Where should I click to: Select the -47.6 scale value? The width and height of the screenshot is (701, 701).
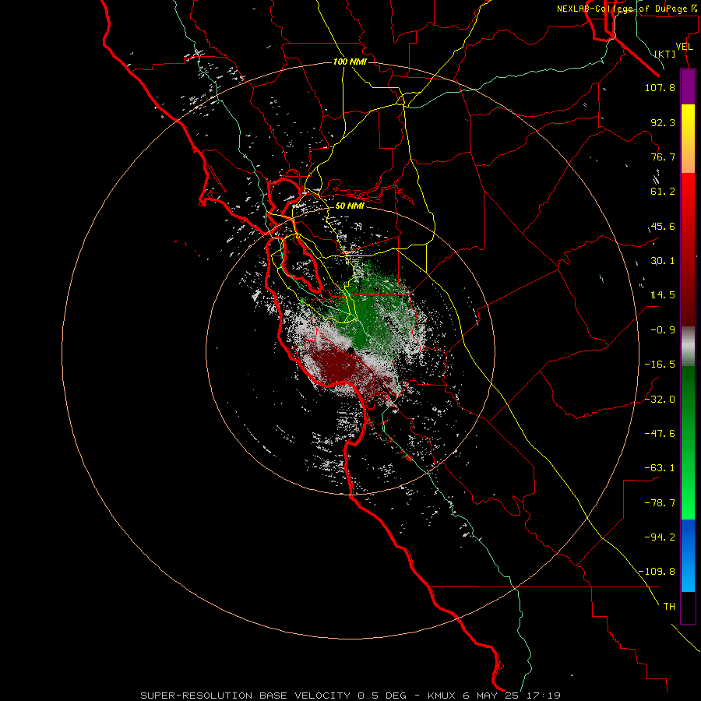(660, 434)
